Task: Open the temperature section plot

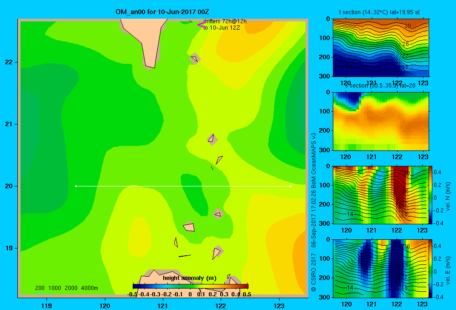Action: coord(381,48)
